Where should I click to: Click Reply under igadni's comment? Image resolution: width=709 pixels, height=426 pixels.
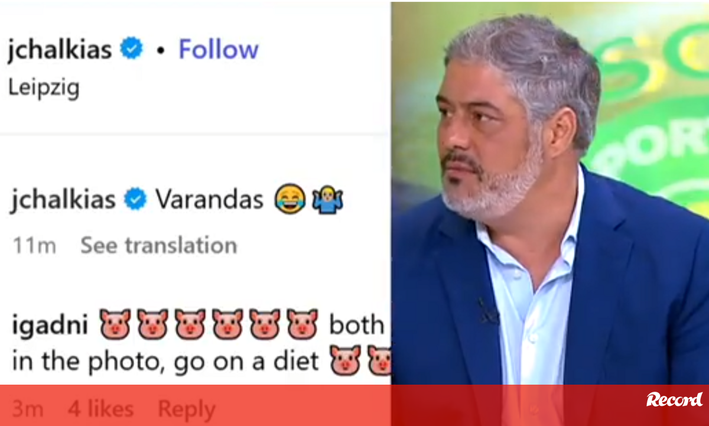pyautogui.click(x=186, y=409)
